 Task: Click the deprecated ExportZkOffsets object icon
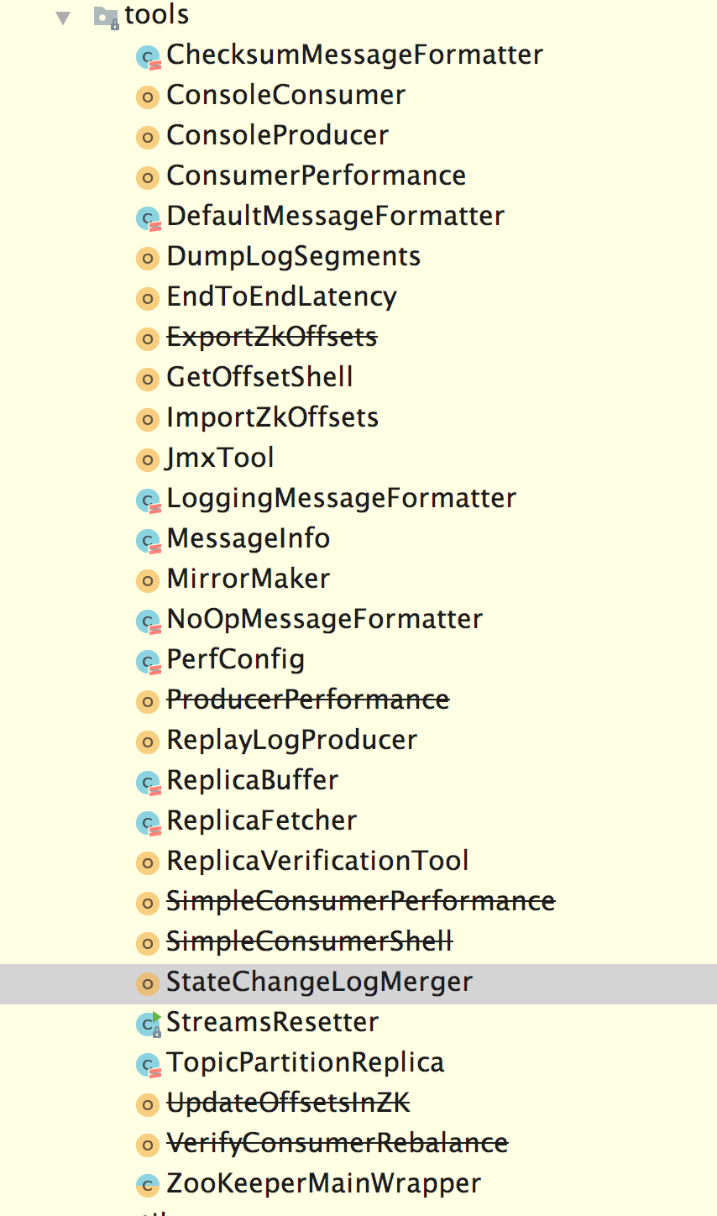pos(147,338)
